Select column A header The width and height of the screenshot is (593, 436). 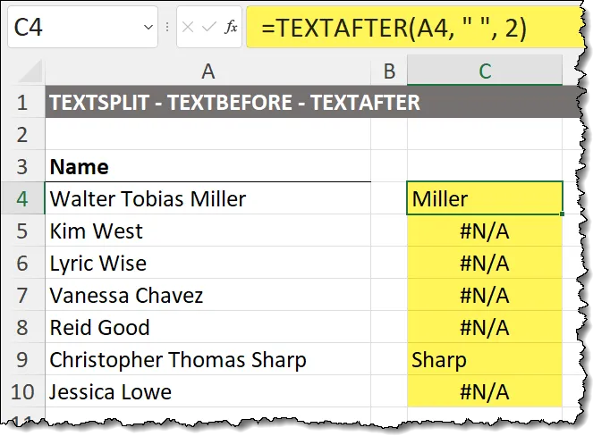pos(208,71)
